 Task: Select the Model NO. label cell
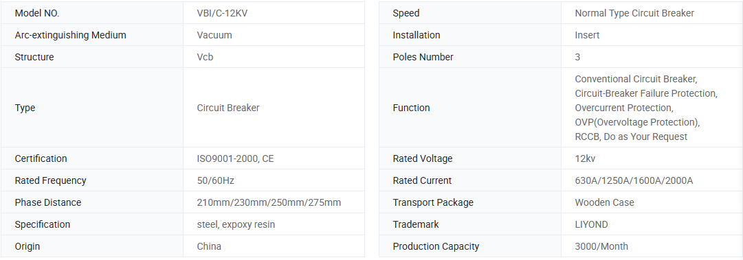point(92,13)
